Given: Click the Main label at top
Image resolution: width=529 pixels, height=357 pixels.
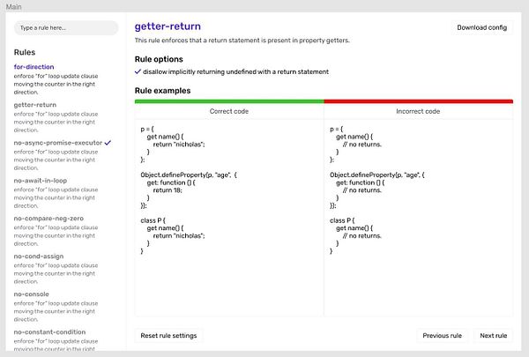Looking at the screenshot, I should (13, 6).
